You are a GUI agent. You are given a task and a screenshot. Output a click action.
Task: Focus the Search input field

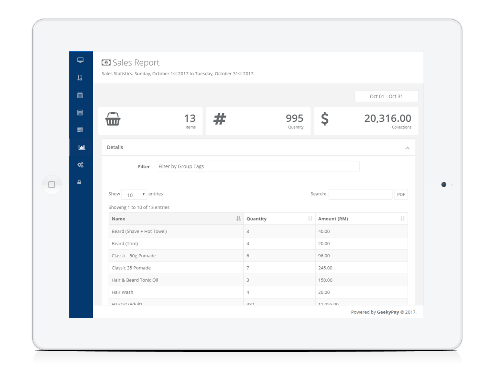pos(360,194)
